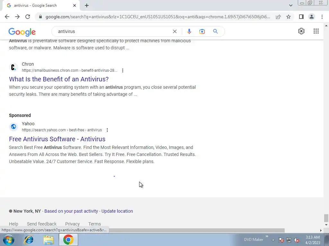Image resolution: width=329 pixels, height=246 pixels.
Task: Search by image with Google Lens
Action: (x=202, y=31)
